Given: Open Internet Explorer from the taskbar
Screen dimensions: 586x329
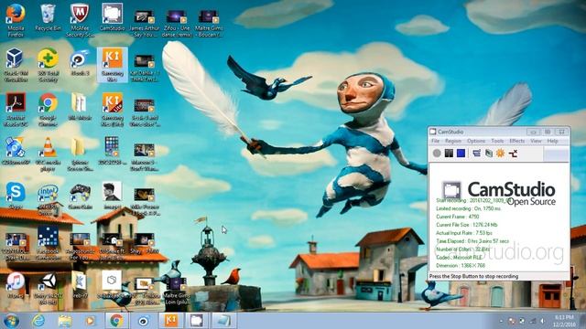Looking at the screenshot, I should tap(38, 321).
